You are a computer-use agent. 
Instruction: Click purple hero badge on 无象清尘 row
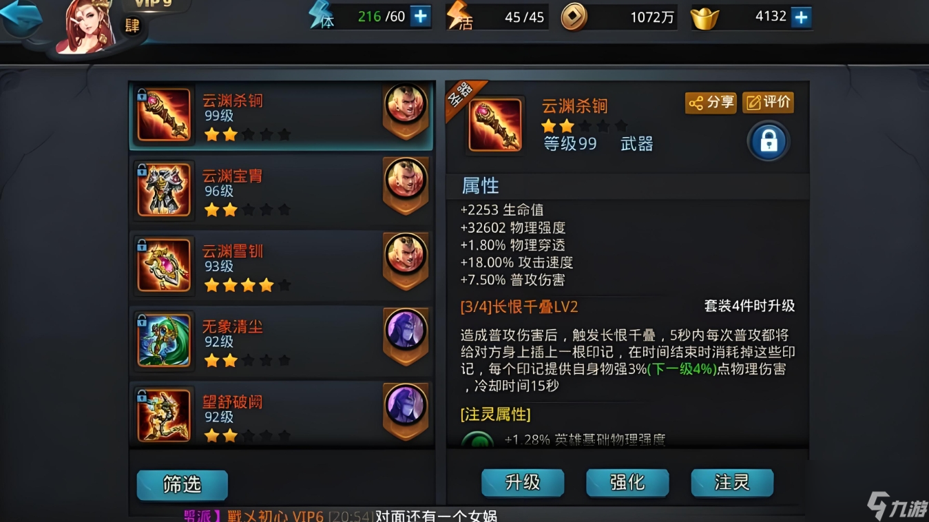pos(405,335)
